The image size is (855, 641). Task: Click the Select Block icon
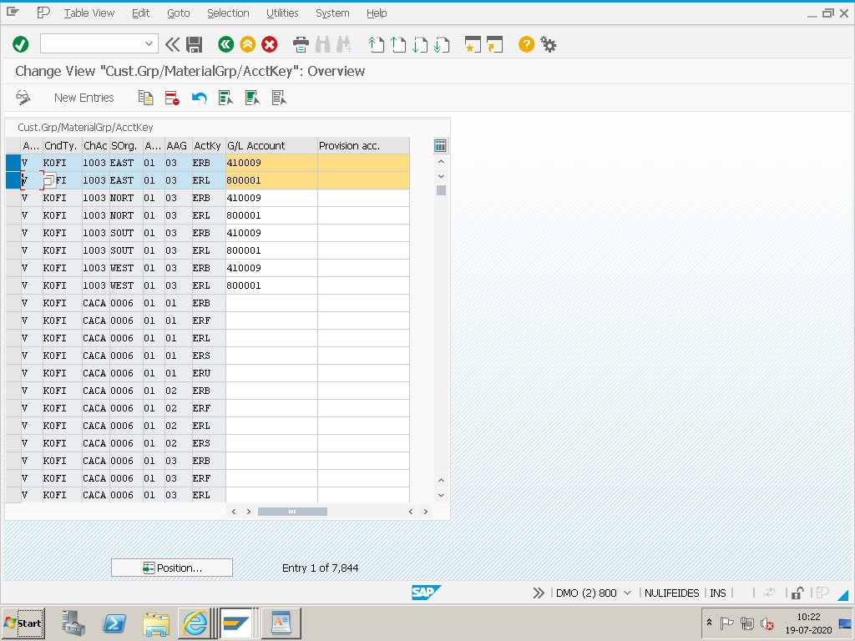(x=252, y=98)
